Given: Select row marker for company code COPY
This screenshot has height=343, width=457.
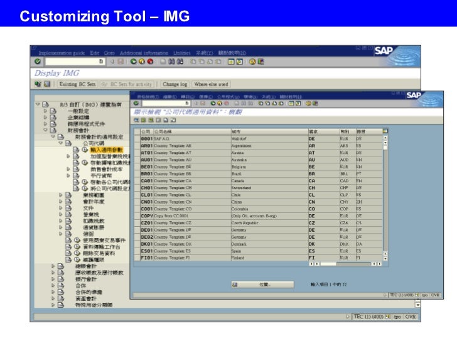Looking at the screenshot, I should [137, 216].
